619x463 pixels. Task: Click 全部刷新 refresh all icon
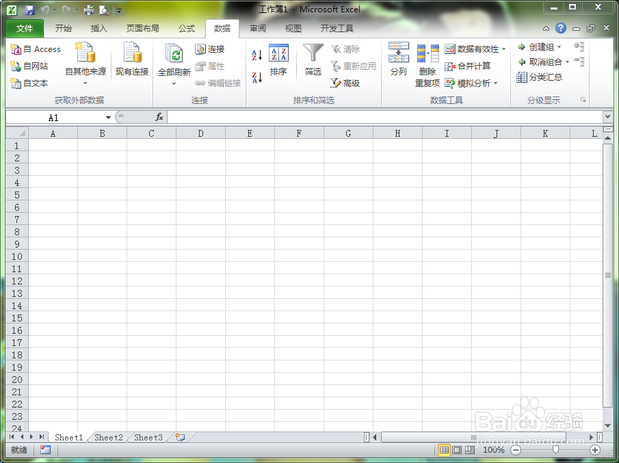174,53
